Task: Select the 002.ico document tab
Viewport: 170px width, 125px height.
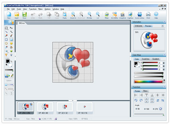Action: [22, 23]
